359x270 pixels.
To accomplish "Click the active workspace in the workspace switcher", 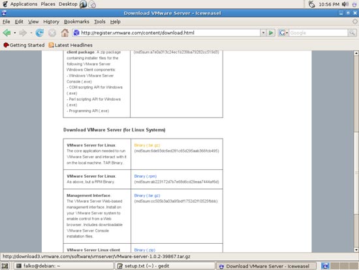I will (x=325, y=266).
